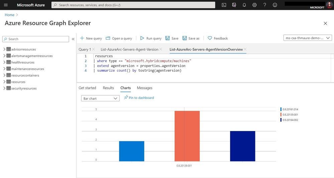Expand the securityresources tree node

4,88
